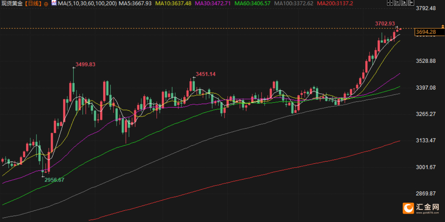Click the 3499.83 peak price label
Screen dimensions: 445x222
[85, 65]
